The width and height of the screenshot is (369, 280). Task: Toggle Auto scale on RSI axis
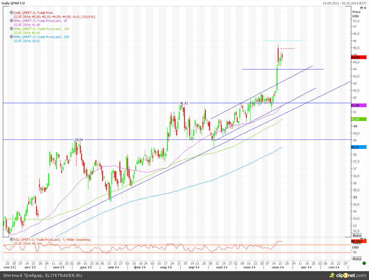(x=357, y=258)
